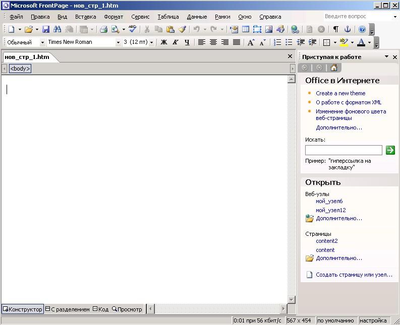The height and width of the screenshot is (325, 400).
Task: Decrease indent icon in formatting toolbar
Action: click(x=301, y=42)
